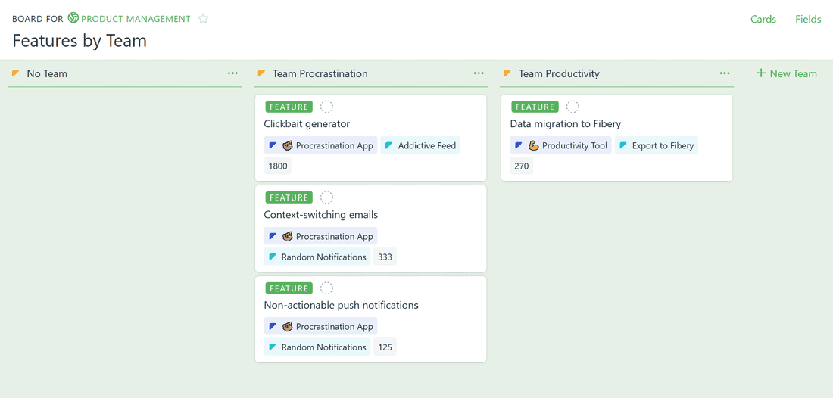Click the Features by Team title
This screenshot has width=833, height=398.
click(x=80, y=41)
